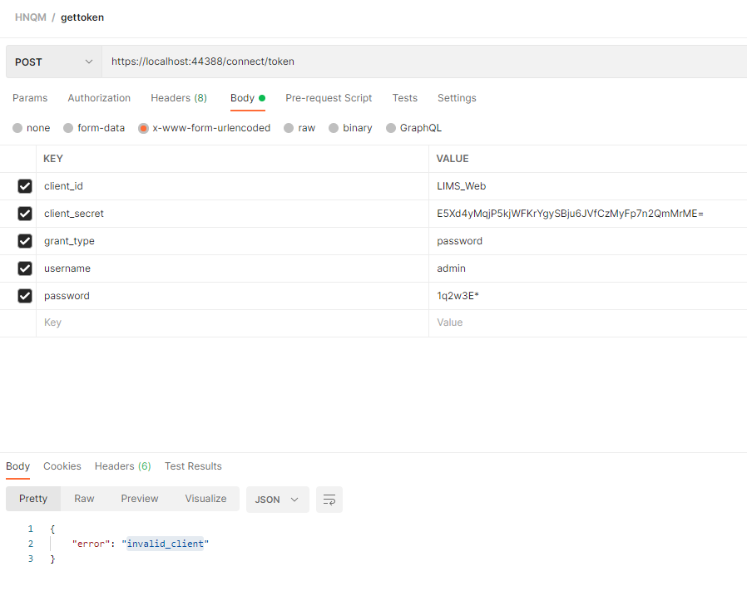Select the binary body option
The width and height of the screenshot is (747, 591).
click(x=350, y=127)
